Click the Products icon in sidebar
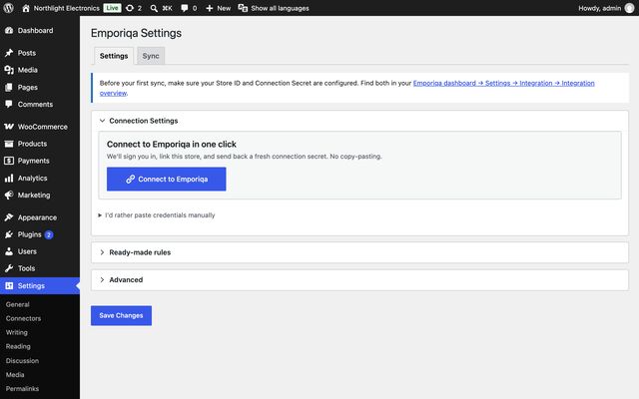The height and width of the screenshot is (399, 639). [9, 144]
